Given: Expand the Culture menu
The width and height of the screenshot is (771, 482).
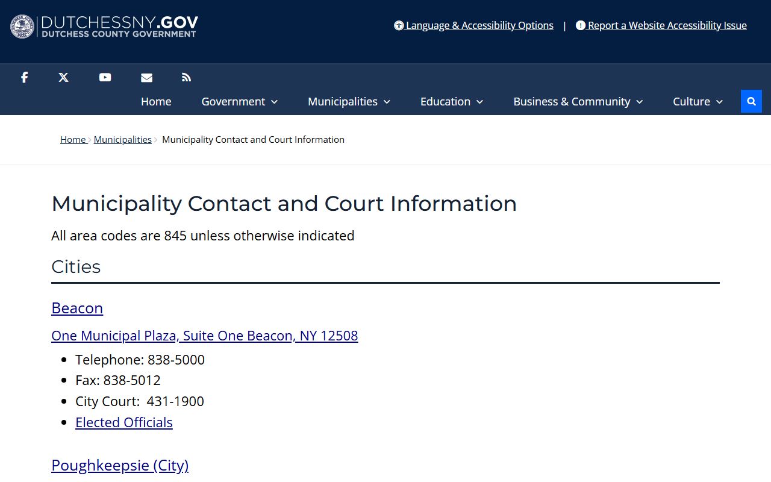Looking at the screenshot, I should [698, 101].
